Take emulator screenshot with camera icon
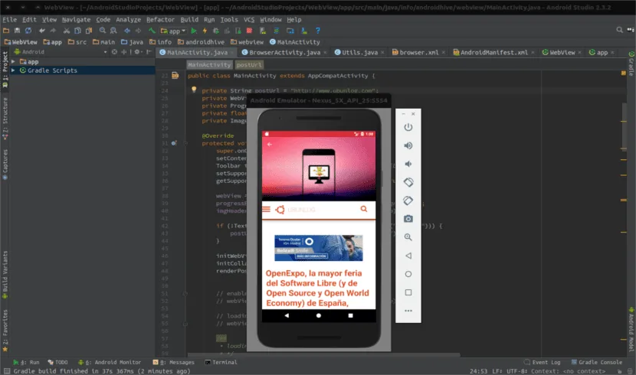 (x=408, y=219)
